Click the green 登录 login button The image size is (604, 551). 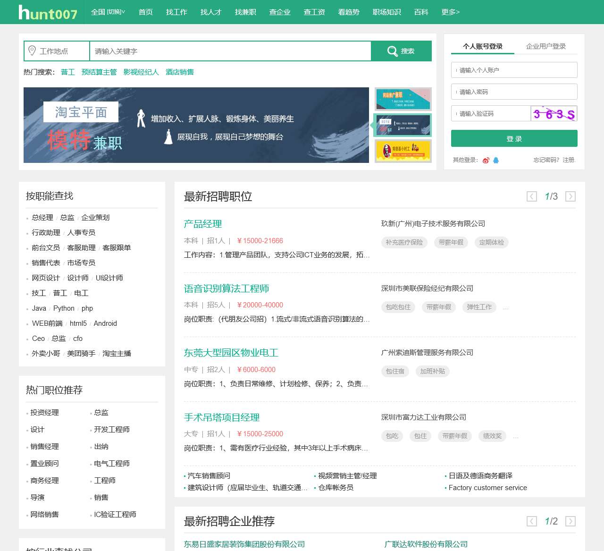pos(514,139)
